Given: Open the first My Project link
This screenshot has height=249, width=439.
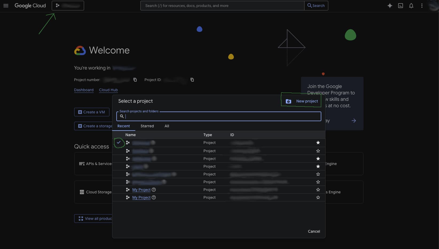Looking at the screenshot, I should tap(141, 190).
